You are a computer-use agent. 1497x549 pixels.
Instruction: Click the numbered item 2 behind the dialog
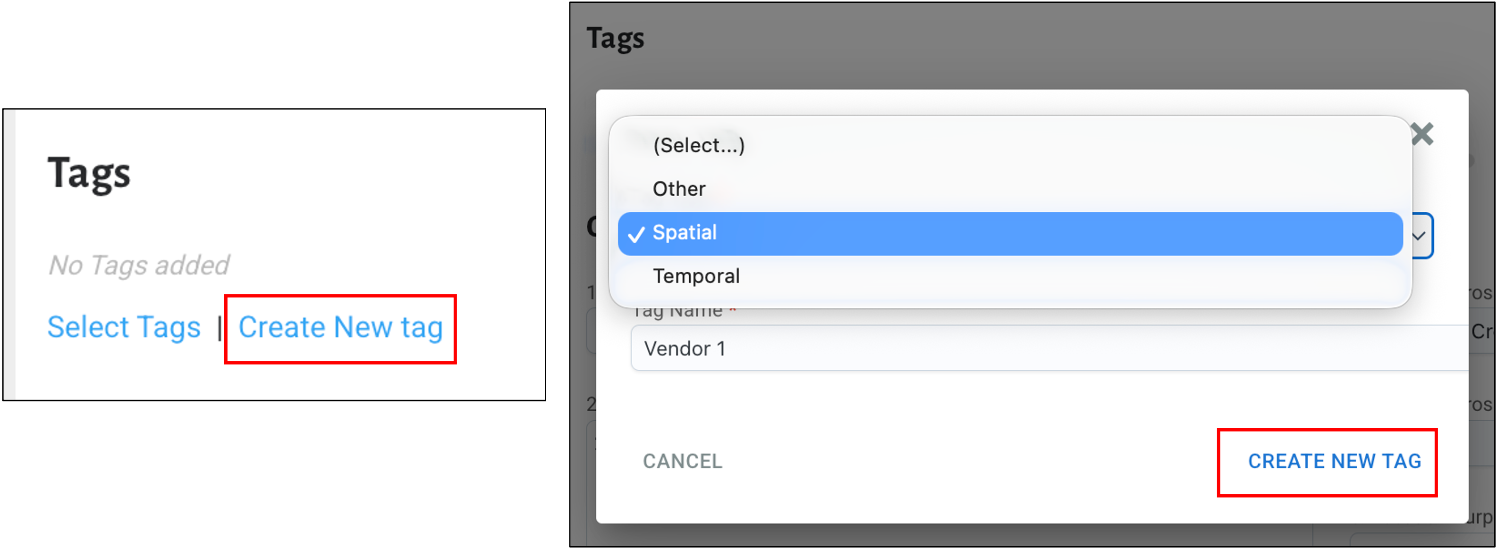pos(591,404)
